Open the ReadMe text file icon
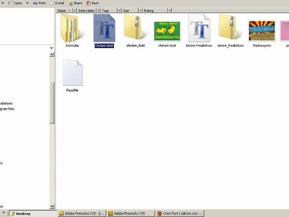The width and height of the screenshot is (289, 217). [73, 73]
